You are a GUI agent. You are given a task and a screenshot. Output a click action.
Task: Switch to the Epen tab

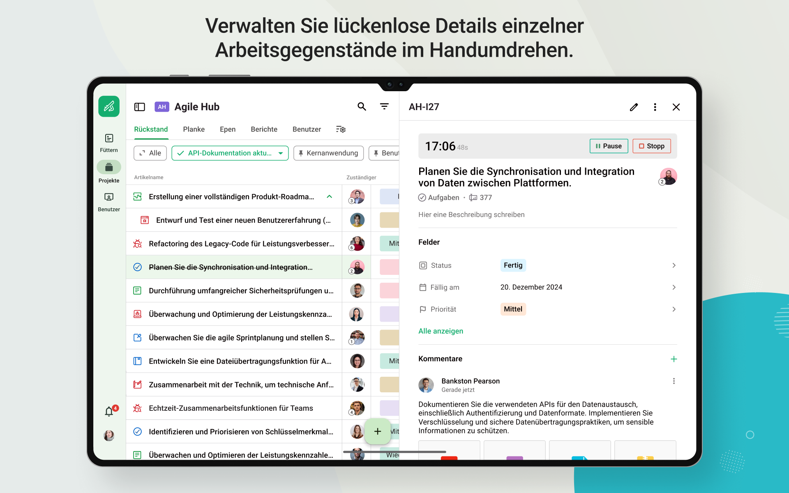228,129
